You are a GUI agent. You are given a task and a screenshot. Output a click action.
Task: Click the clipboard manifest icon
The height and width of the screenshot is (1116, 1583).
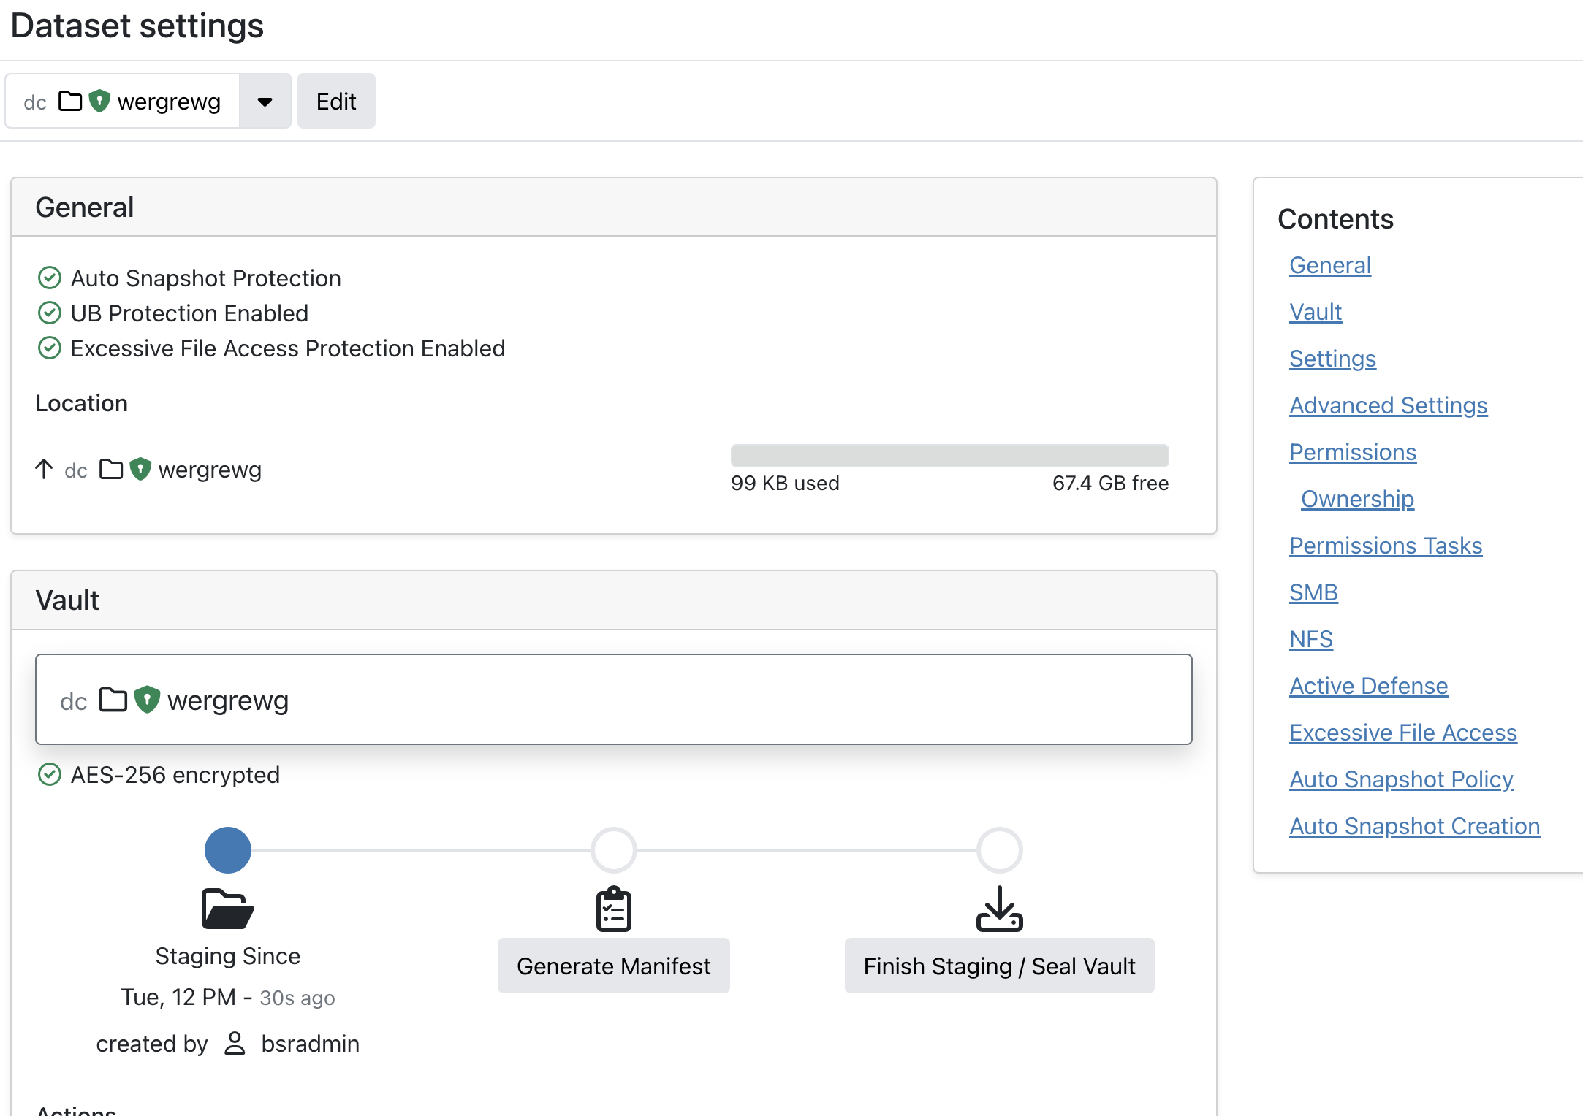tap(613, 909)
